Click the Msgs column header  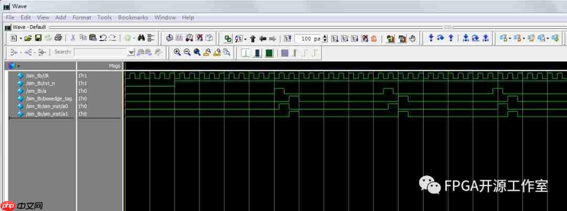[x=114, y=66]
